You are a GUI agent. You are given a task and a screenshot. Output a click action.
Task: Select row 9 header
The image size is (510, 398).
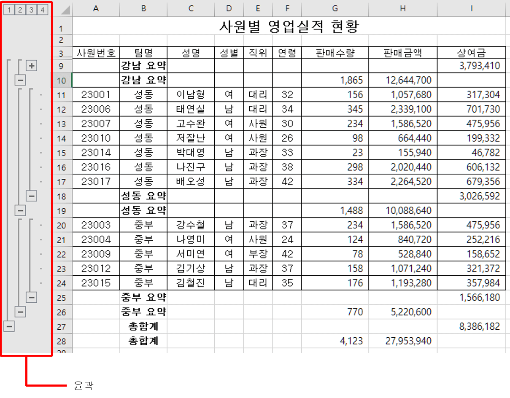point(62,66)
